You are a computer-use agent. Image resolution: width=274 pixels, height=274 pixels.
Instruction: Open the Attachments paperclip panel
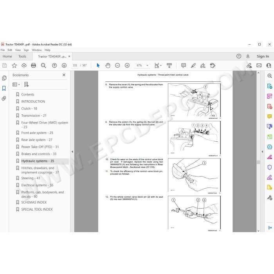point(4,98)
